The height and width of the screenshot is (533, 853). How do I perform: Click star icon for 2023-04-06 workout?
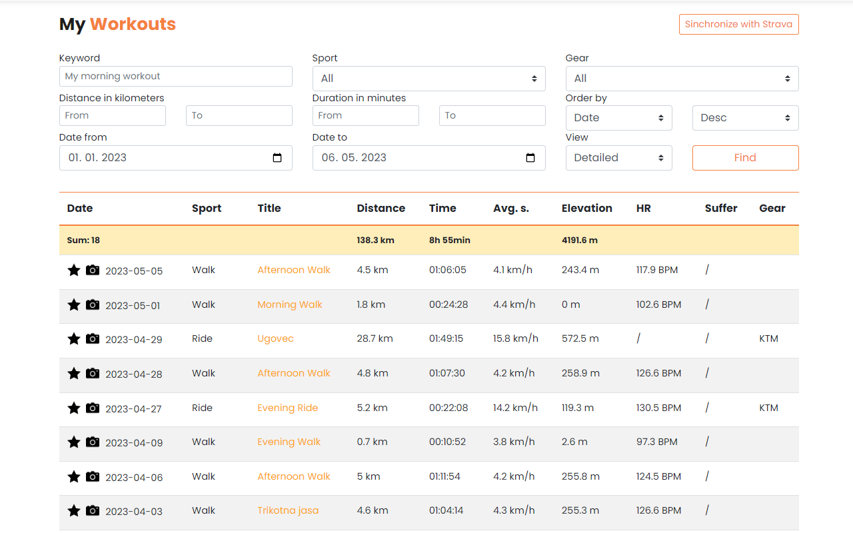[x=74, y=476]
